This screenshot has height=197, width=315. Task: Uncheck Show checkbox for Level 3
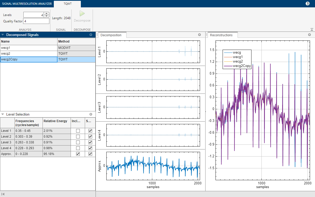pos(90,142)
